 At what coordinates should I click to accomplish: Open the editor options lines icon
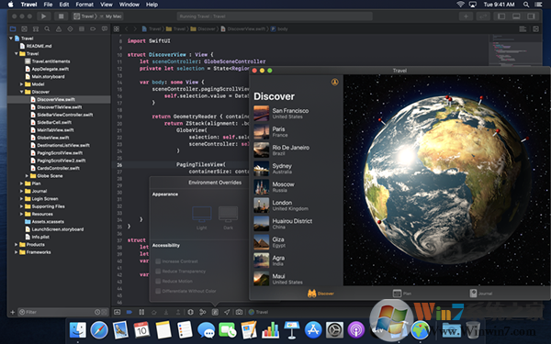523,28
